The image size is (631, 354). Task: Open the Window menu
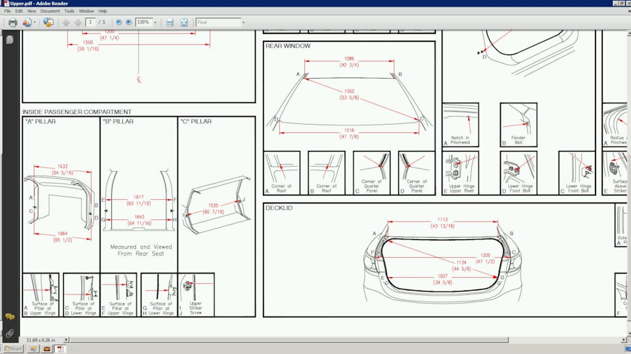pyautogui.click(x=86, y=11)
